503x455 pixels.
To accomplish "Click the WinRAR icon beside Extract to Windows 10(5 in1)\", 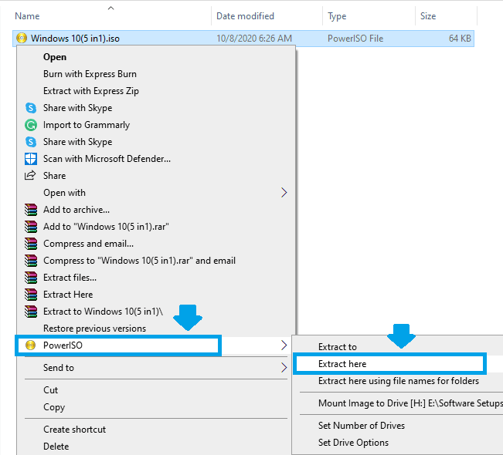I will coord(31,312).
